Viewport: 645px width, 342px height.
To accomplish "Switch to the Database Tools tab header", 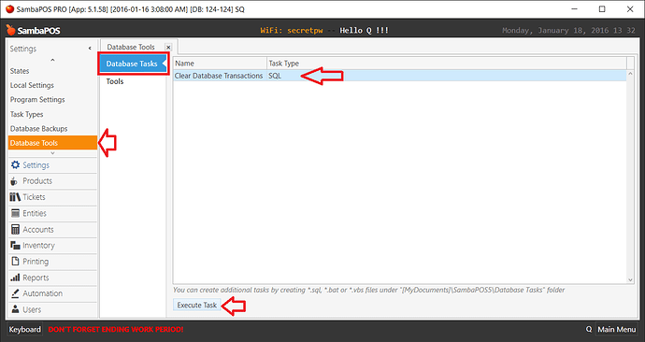I will pyautogui.click(x=131, y=47).
